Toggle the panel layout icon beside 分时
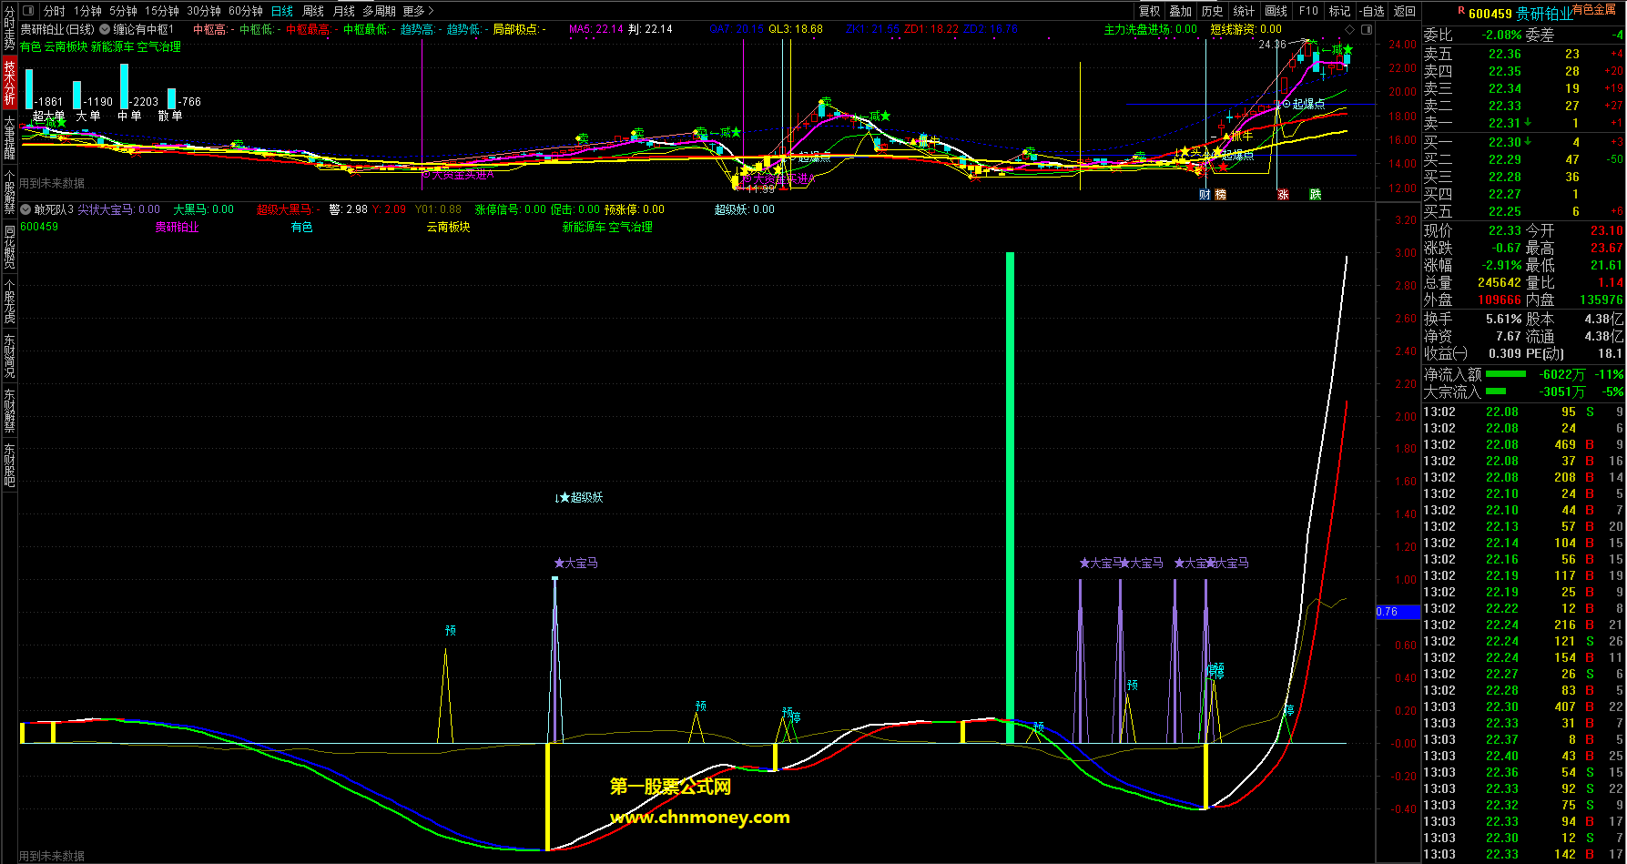1627x864 pixels. [x=27, y=11]
